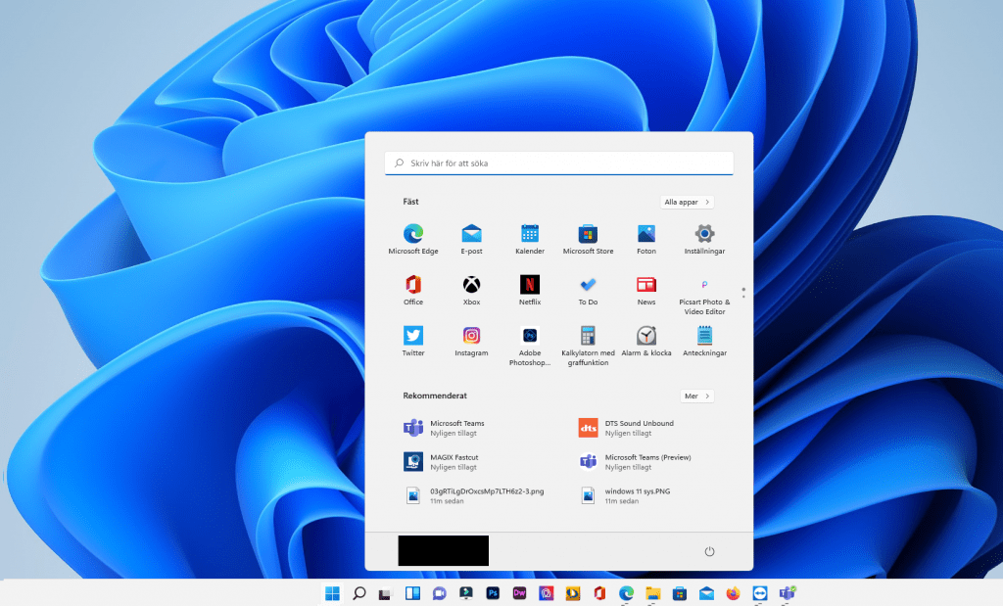Expand recommended items with Mer button
Screen dimensions: 1003x606
point(696,396)
